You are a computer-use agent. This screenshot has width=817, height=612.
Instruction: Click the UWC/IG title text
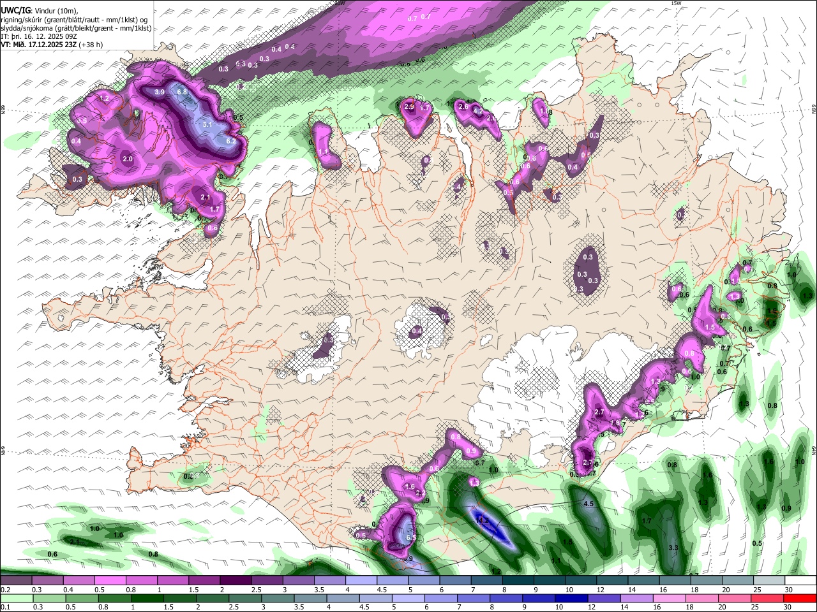tap(15, 10)
